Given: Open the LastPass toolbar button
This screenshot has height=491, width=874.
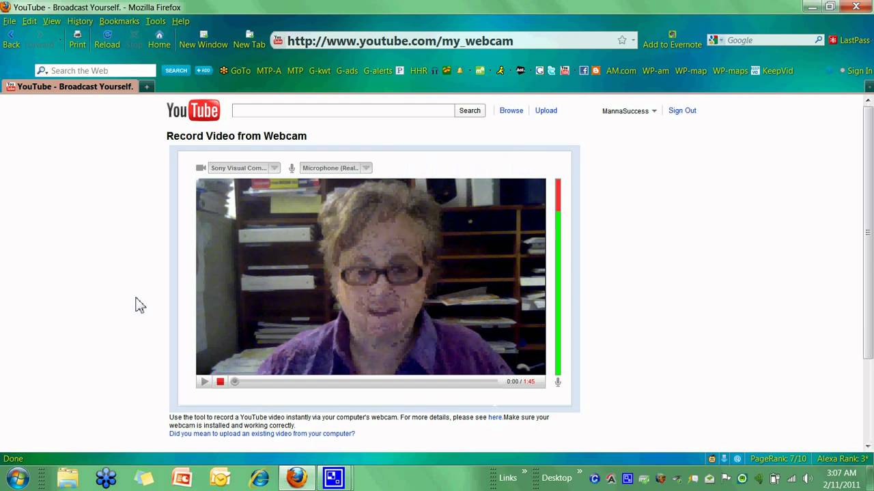Looking at the screenshot, I should pos(849,40).
